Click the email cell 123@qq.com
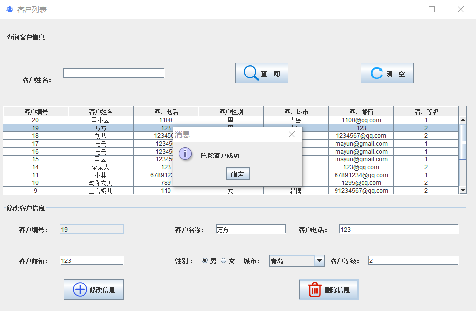 click(361, 167)
